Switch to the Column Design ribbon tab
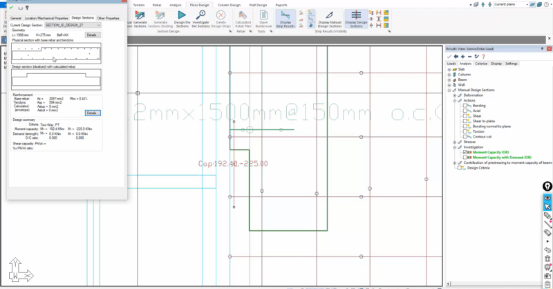Screen dimensions: 553x289 tap(228, 4)
